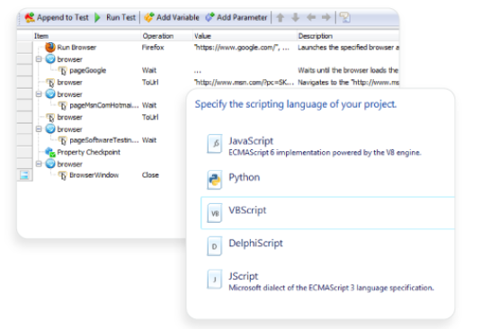Collapse the first browser tree node
The height and width of the screenshot is (329, 481).
(x=39, y=59)
